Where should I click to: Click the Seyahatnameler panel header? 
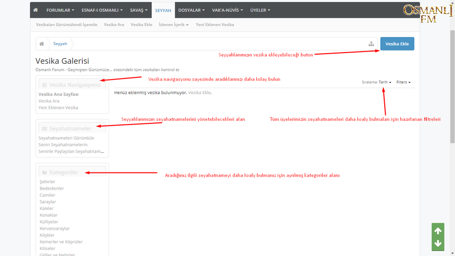pos(72,128)
